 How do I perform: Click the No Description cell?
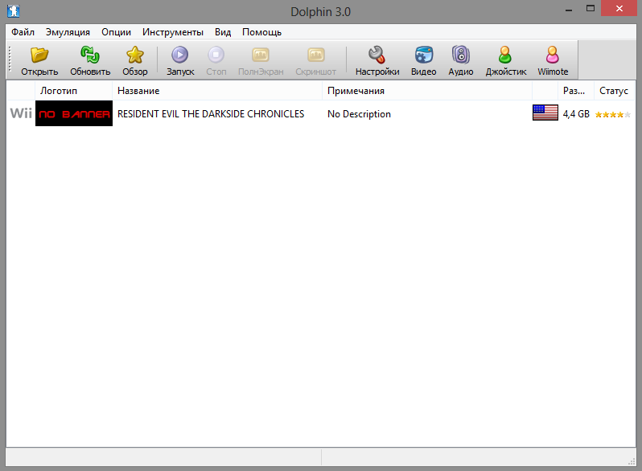click(x=359, y=114)
